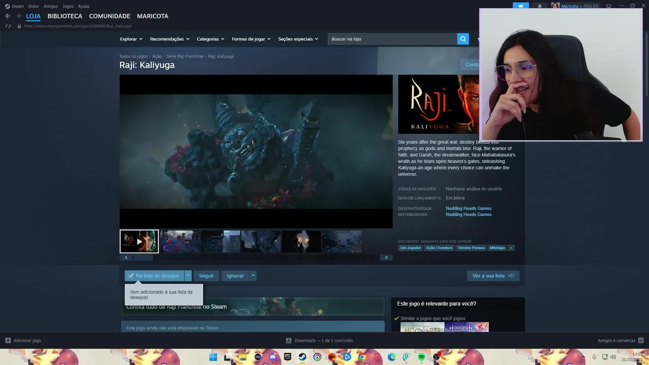Expand the Categorias menu
Screen dimensions: 649x365
click(x=211, y=39)
